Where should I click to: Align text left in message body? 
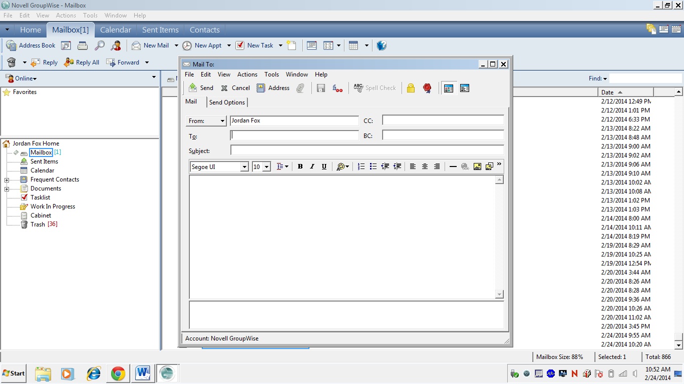click(x=413, y=166)
